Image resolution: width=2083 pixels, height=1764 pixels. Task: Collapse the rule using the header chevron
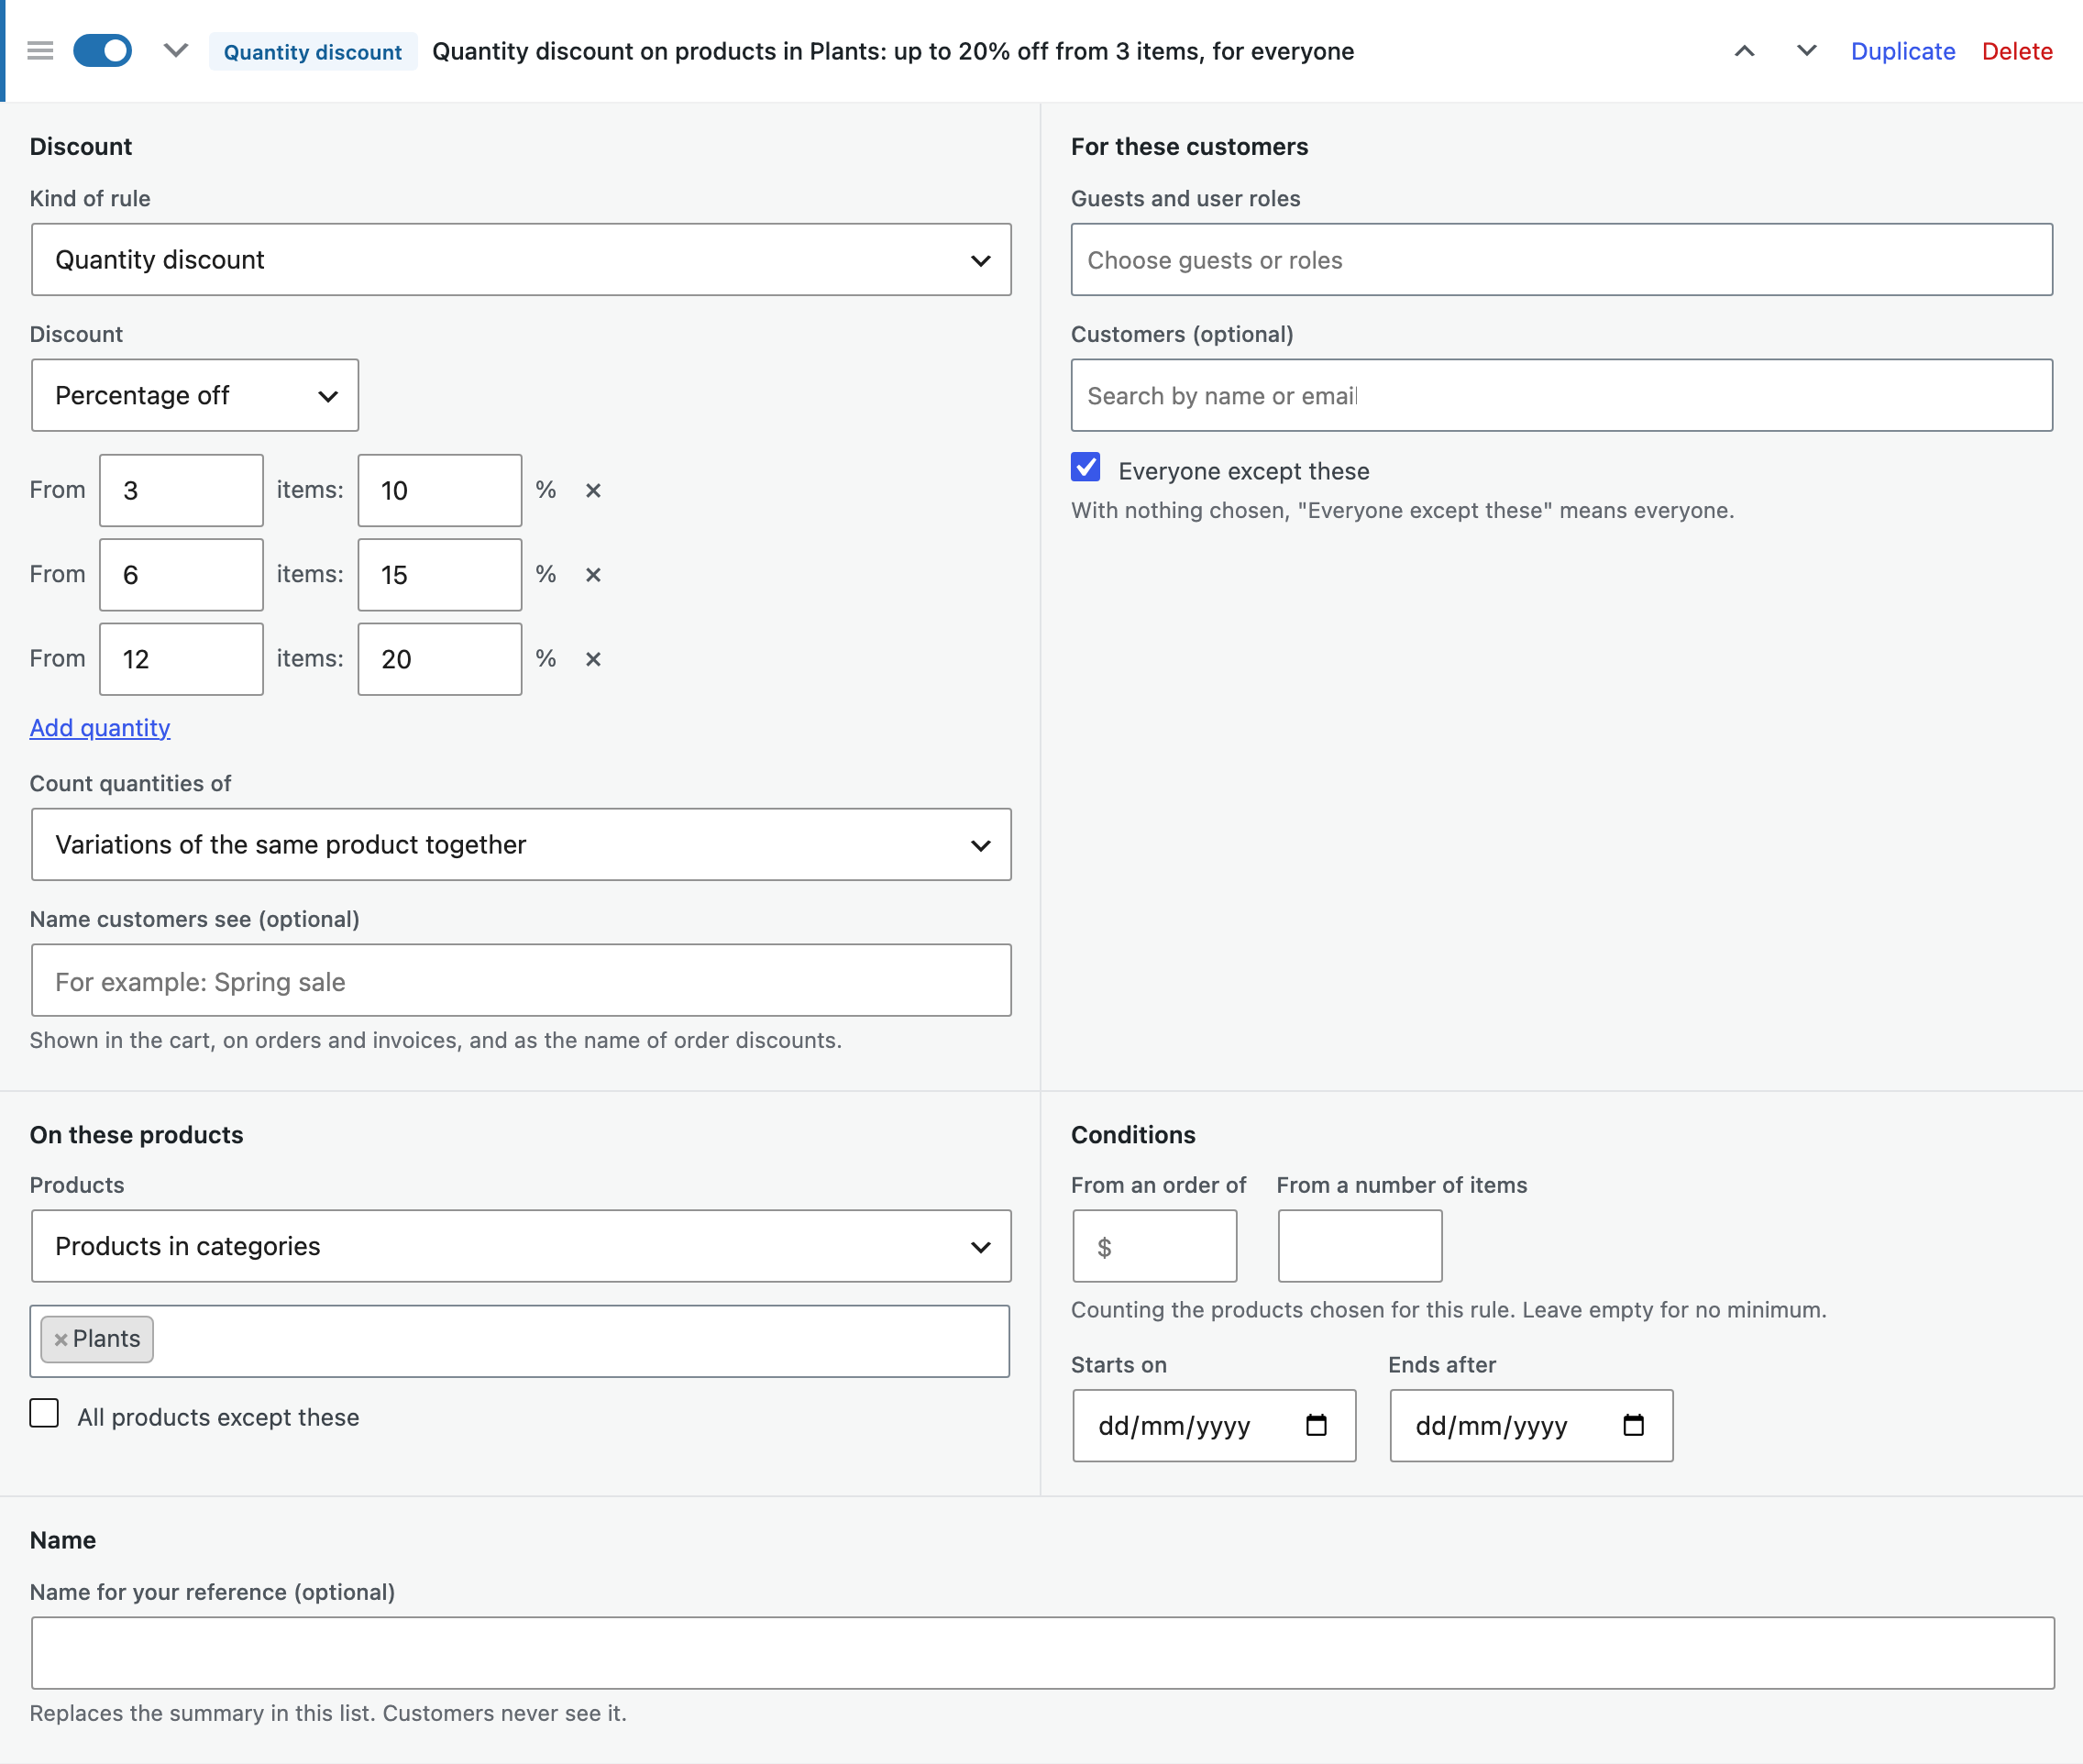[176, 51]
